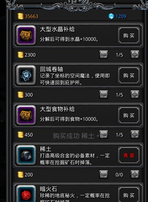This screenshot has width=148, height=202.
Task: Buy the 大型水晶补给 item
Action: (x=129, y=35)
